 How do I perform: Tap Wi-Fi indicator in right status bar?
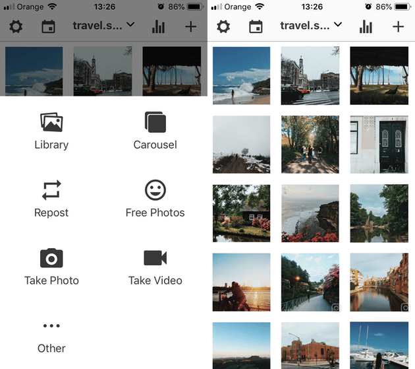[x=260, y=7]
